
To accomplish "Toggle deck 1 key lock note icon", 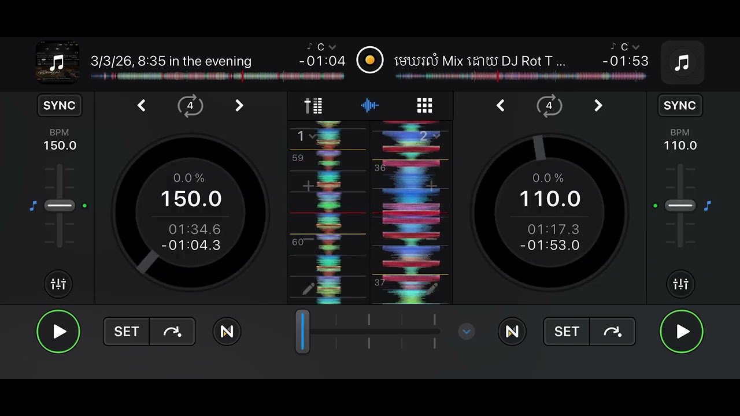I will point(33,206).
